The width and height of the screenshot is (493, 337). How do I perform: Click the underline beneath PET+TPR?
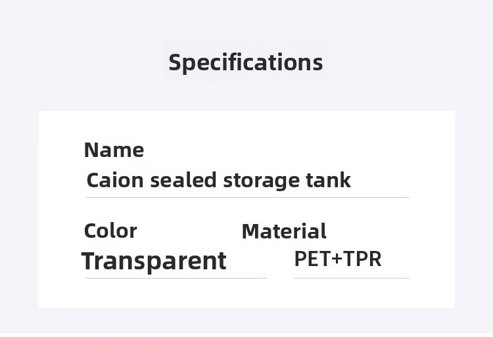pos(351,278)
